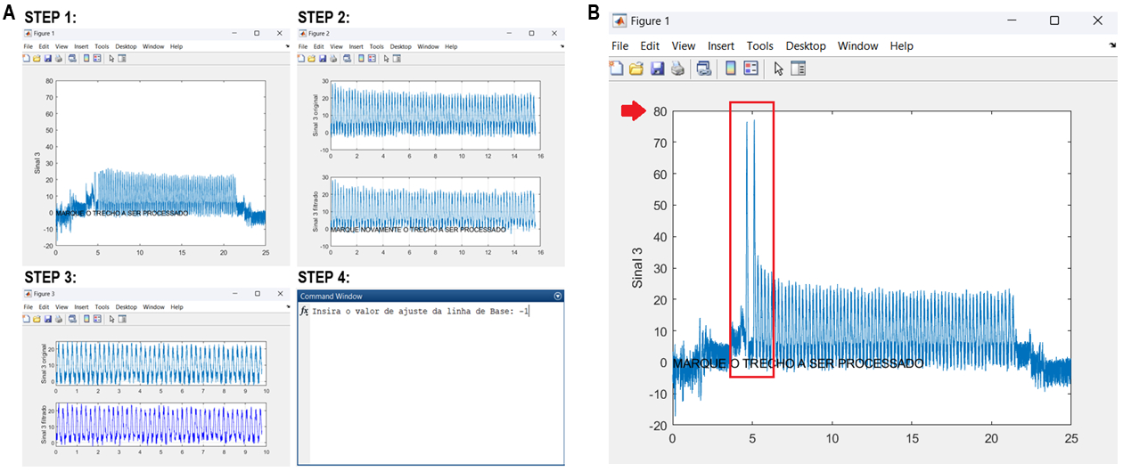Open file via folder icon in panel B

point(636,68)
